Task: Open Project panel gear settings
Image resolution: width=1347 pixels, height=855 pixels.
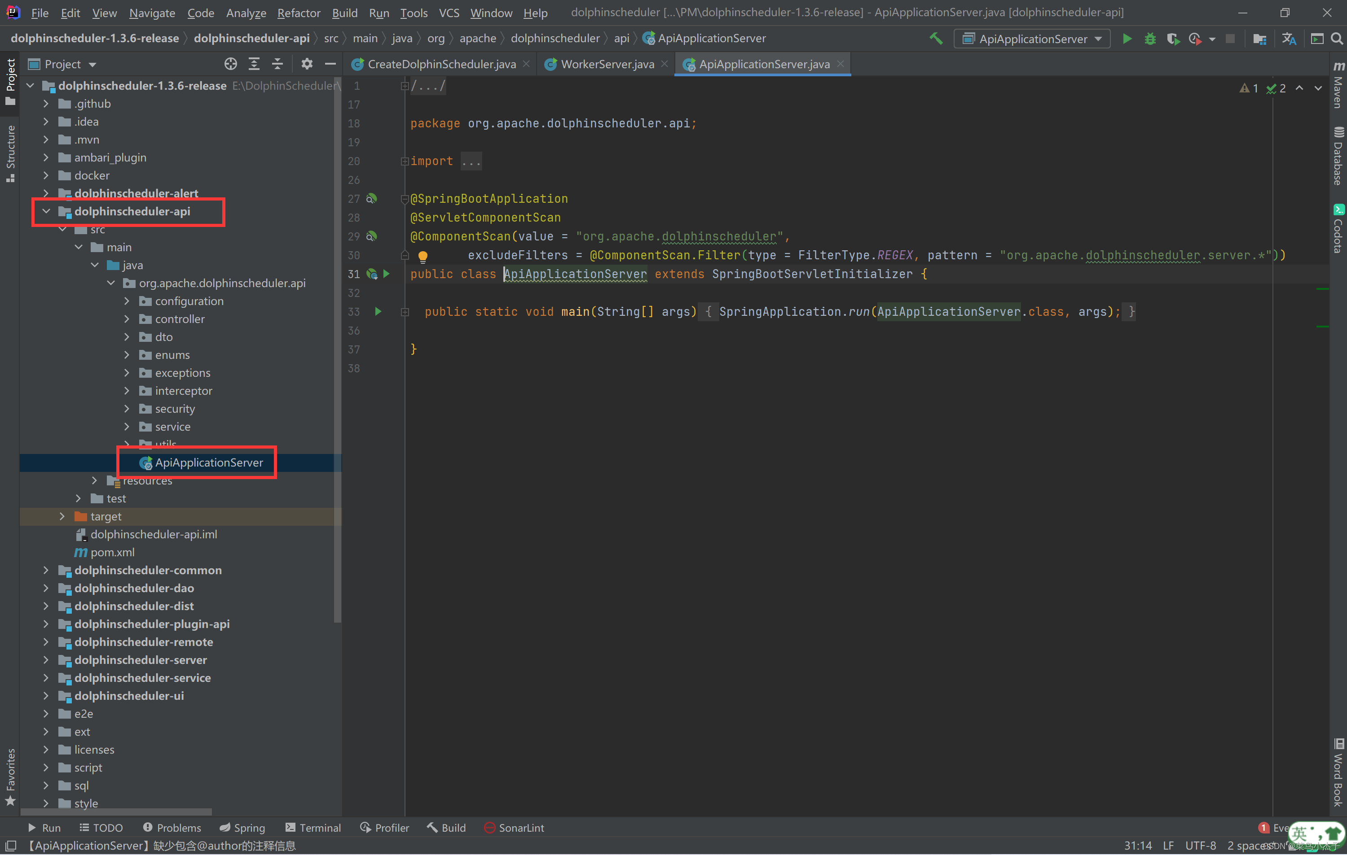Action: 307,64
